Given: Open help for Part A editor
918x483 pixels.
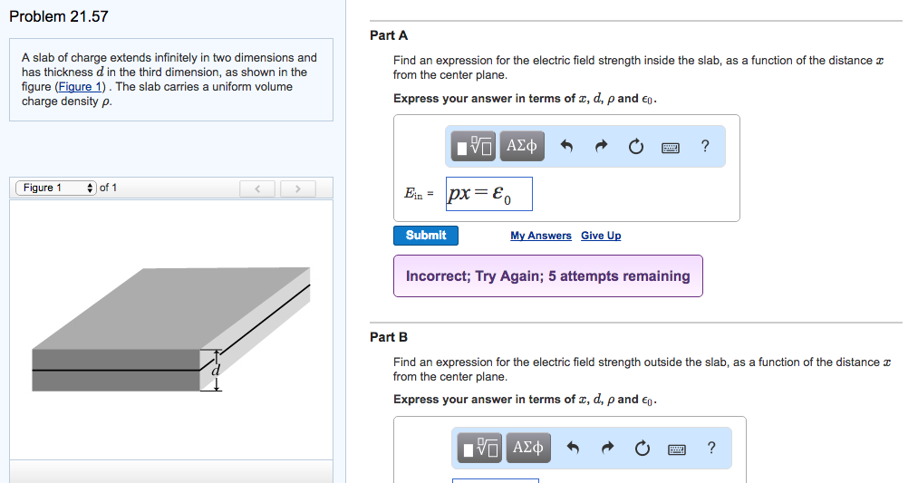Looking at the screenshot, I should [x=705, y=146].
